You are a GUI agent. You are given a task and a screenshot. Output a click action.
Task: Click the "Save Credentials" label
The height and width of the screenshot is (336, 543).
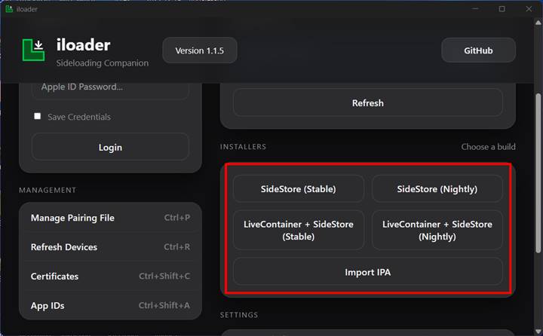(x=79, y=117)
